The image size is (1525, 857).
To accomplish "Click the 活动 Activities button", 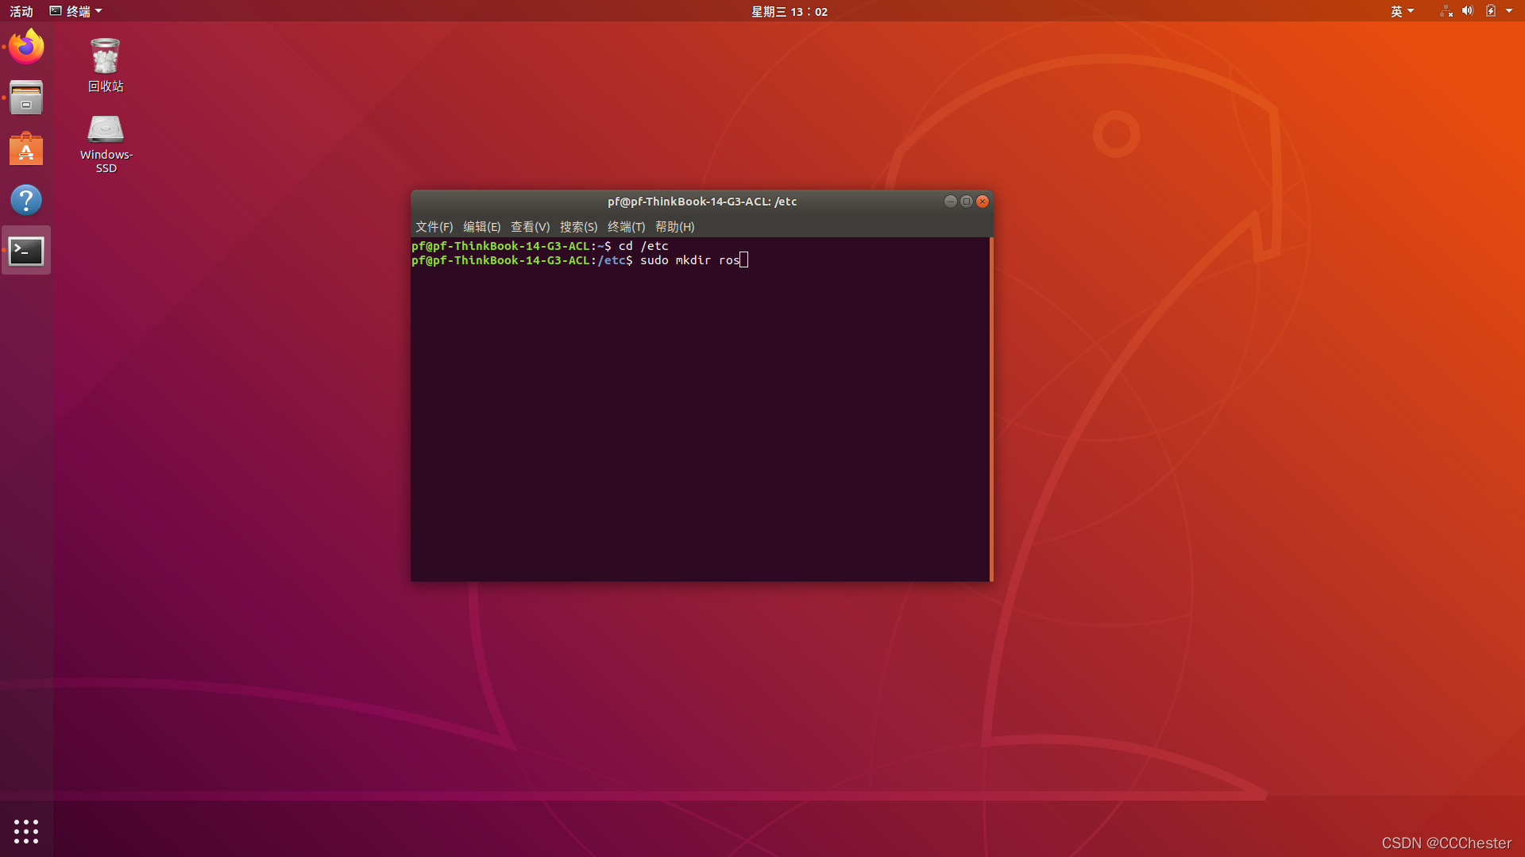I will (21, 11).
